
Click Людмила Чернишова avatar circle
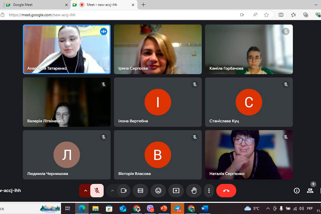point(67,155)
